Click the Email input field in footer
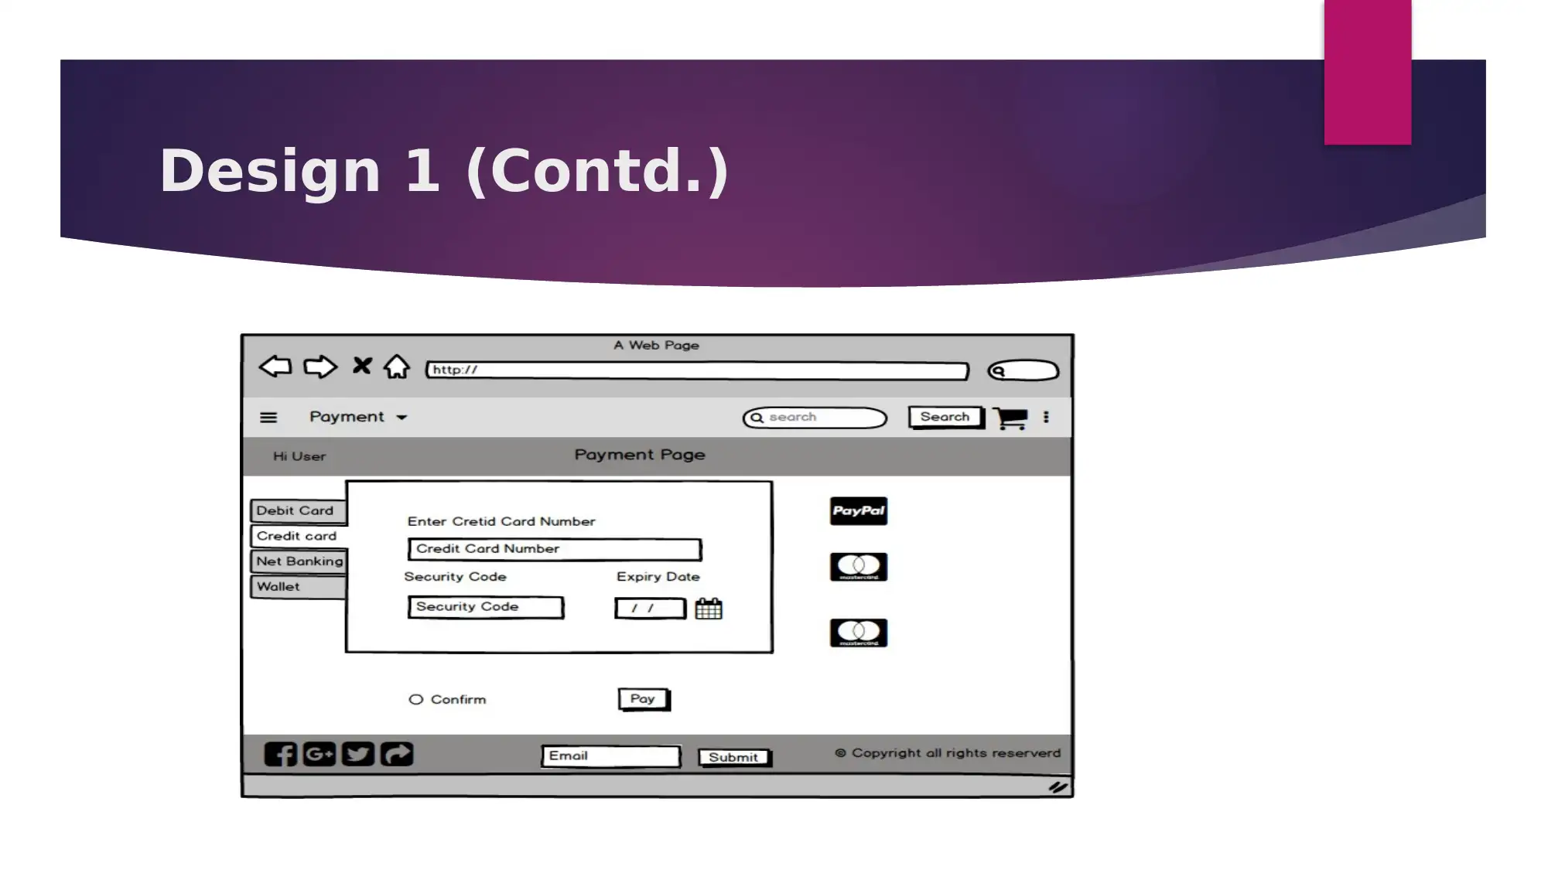The image size is (1548, 870). pyautogui.click(x=611, y=756)
